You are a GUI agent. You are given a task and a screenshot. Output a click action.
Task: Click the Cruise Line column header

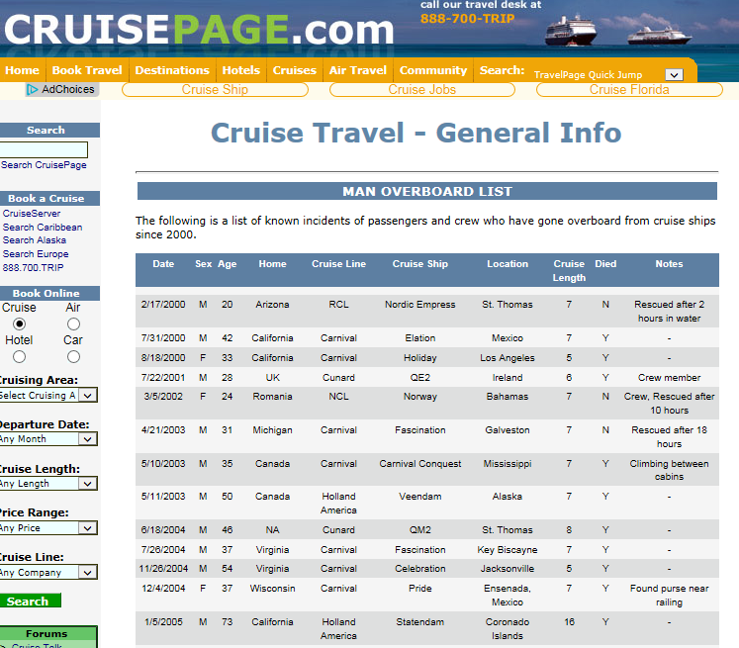tap(338, 264)
